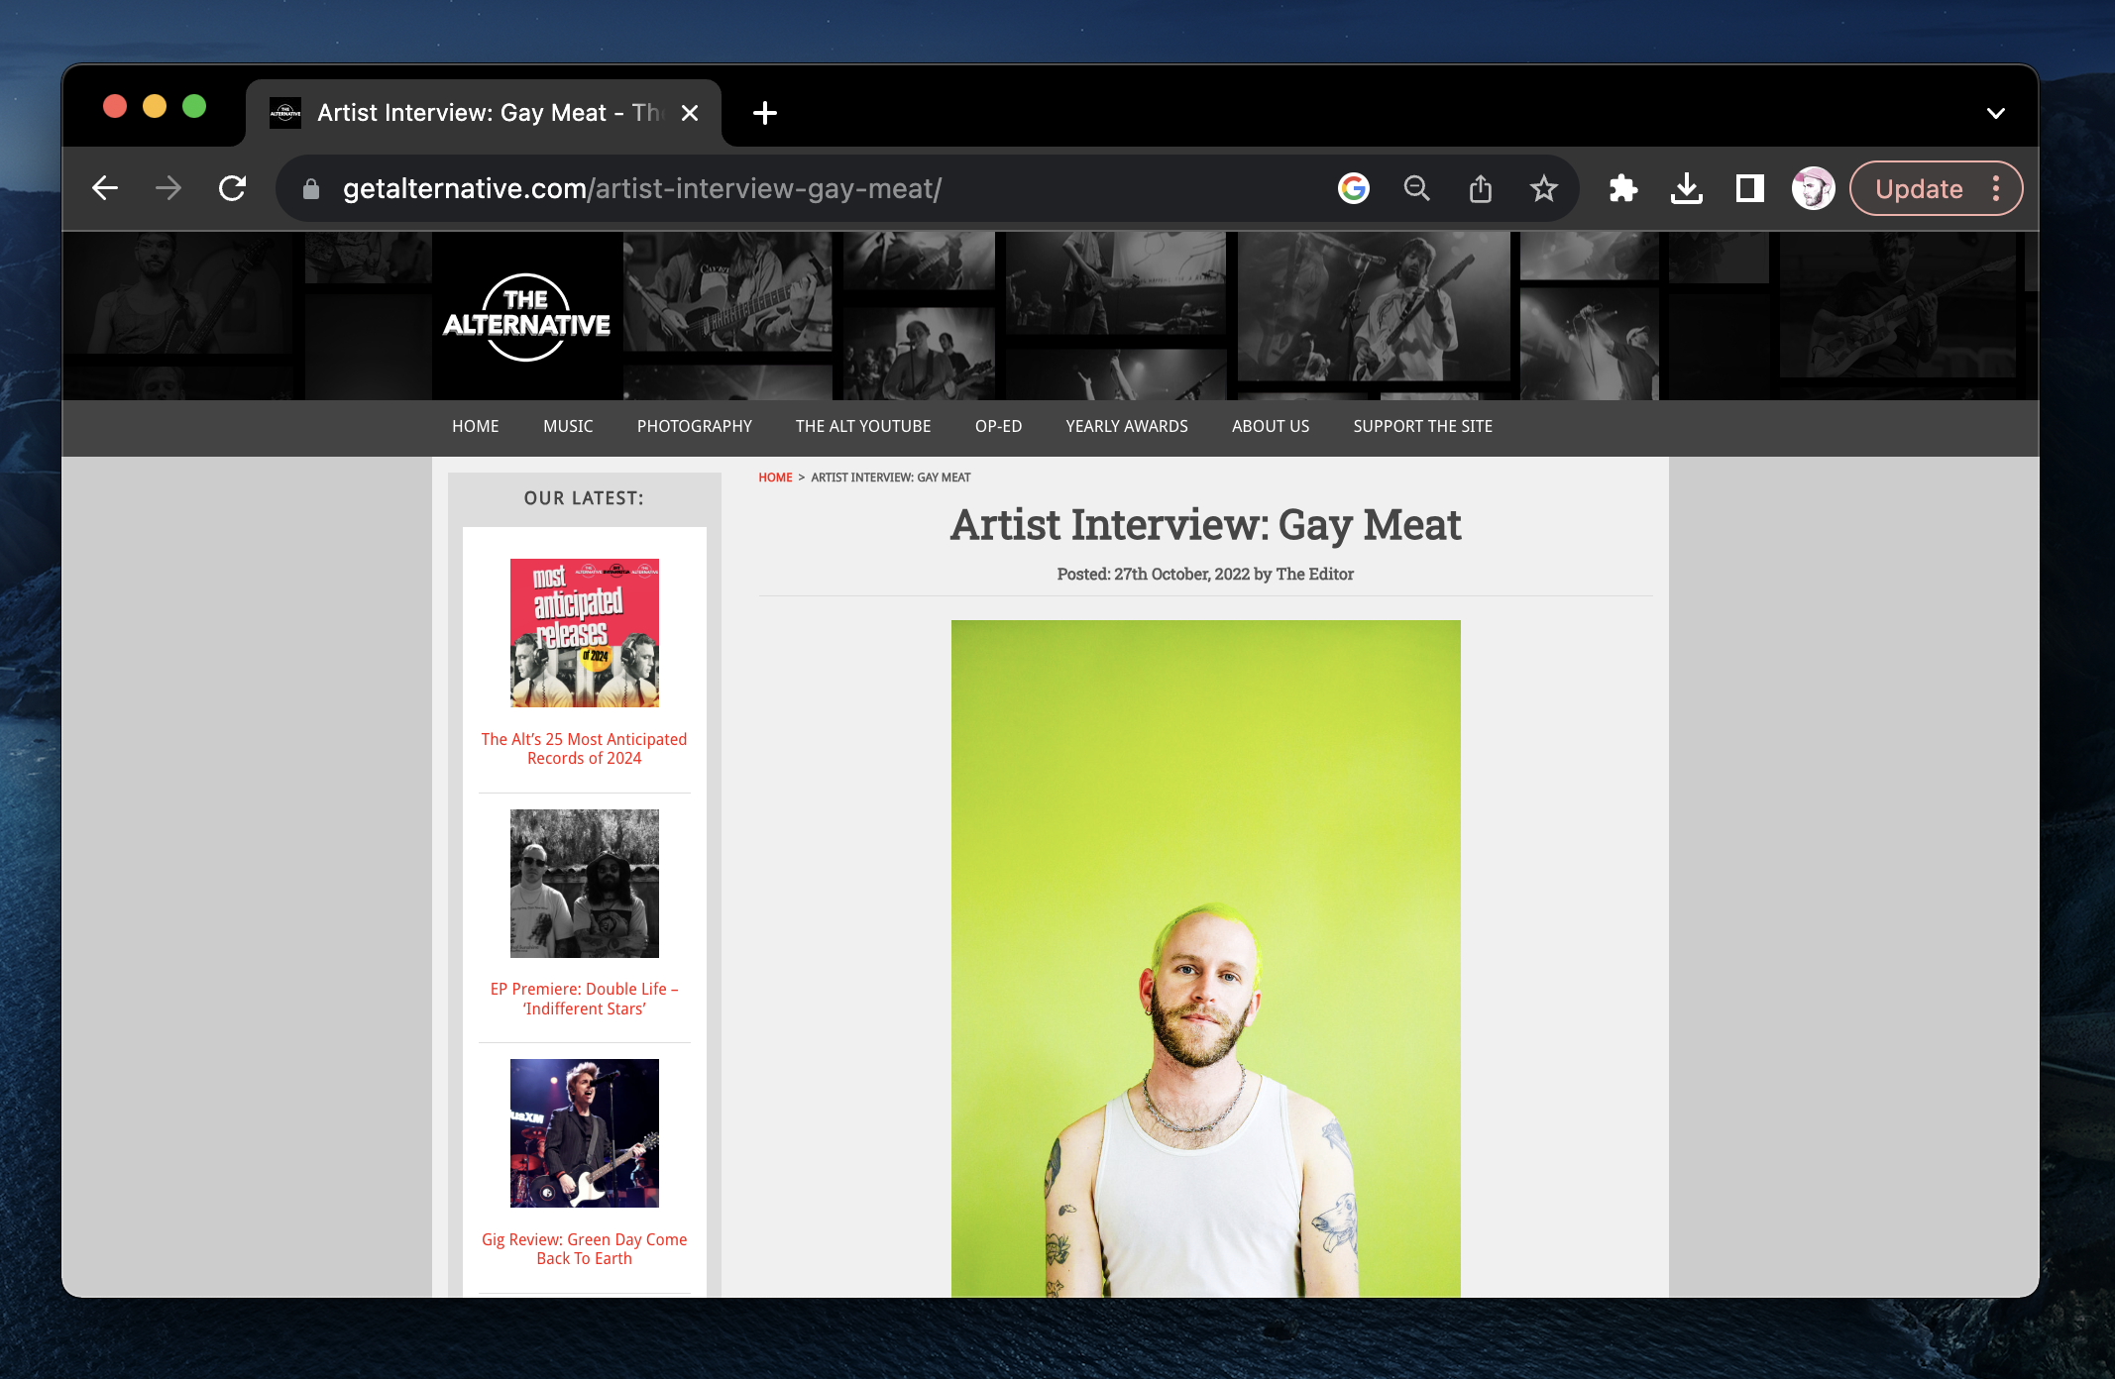Expand the tab search chevron

[1995, 113]
